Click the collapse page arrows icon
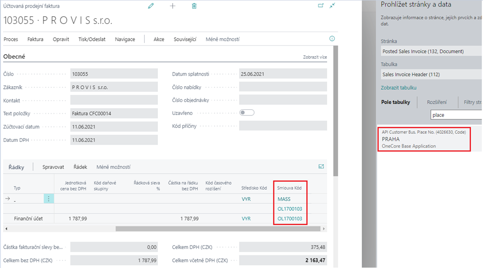 pyautogui.click(x=333, y=6)
